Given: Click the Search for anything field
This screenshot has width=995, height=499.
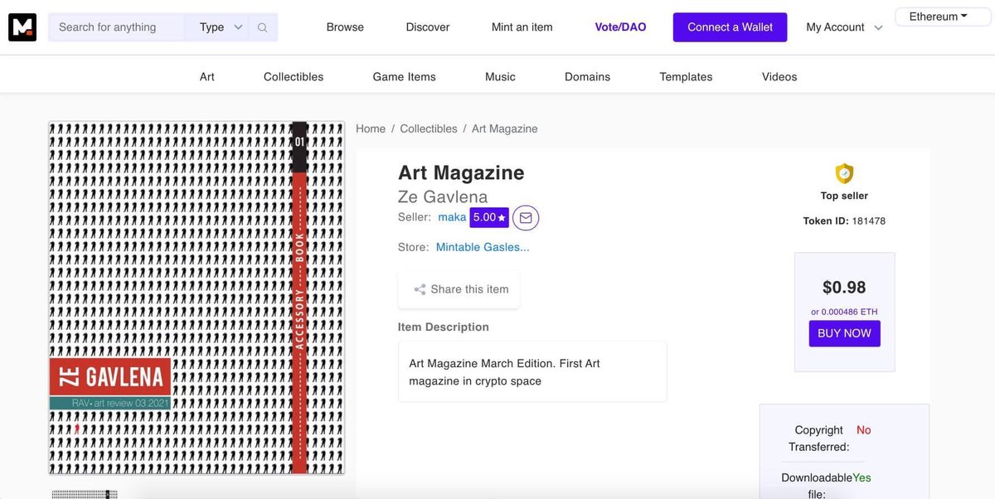Looking at the screenshot, I should 117,27.
